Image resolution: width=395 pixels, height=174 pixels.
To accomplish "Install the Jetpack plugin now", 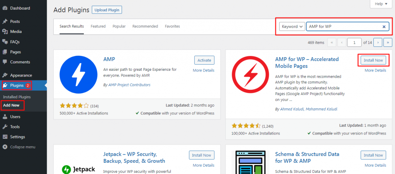I will (x=202, y=155).
